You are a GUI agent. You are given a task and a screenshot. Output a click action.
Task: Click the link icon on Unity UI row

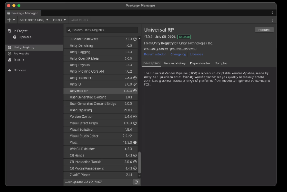tap(135, 84)
